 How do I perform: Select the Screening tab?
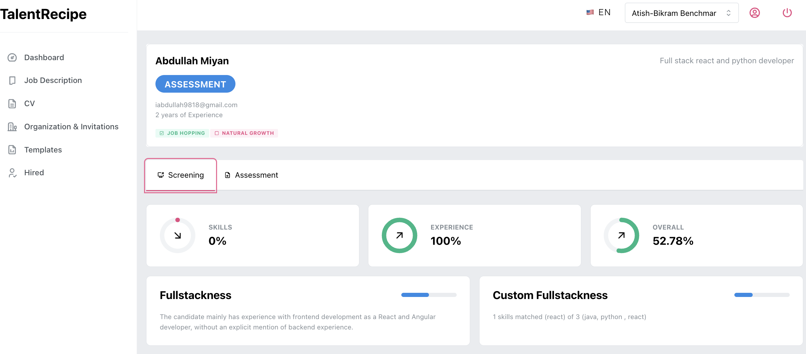pos(181,175)
